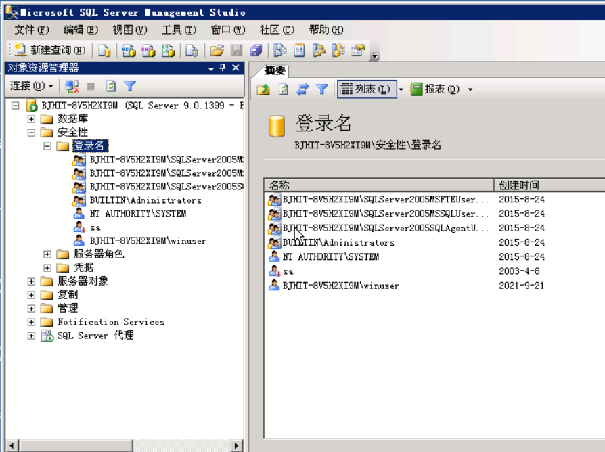
Task: Open the Report (报表) dropdown arrow
Action: (x=470, y=89)
